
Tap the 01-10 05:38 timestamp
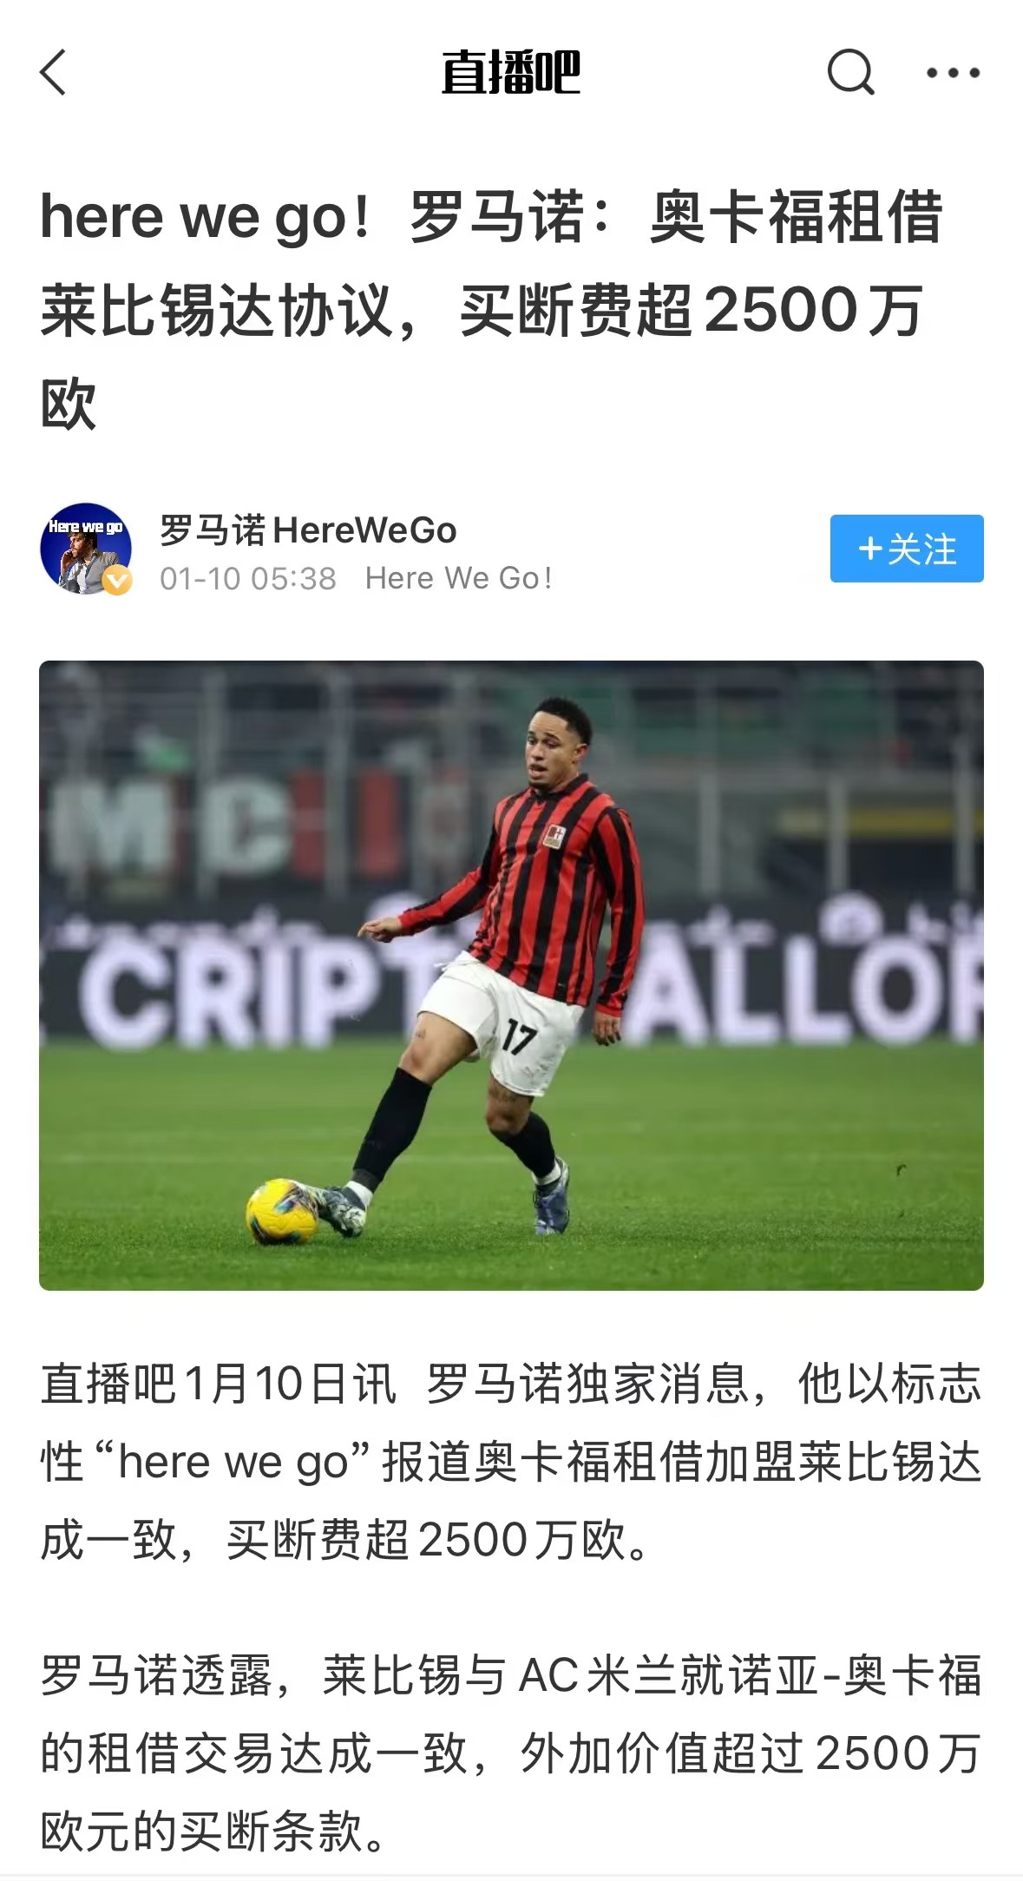[x=248, y=578]
